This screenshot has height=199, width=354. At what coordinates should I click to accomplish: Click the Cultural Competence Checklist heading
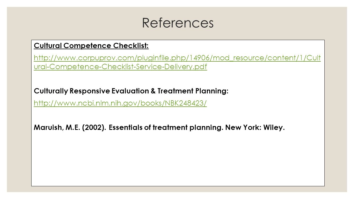91,46
